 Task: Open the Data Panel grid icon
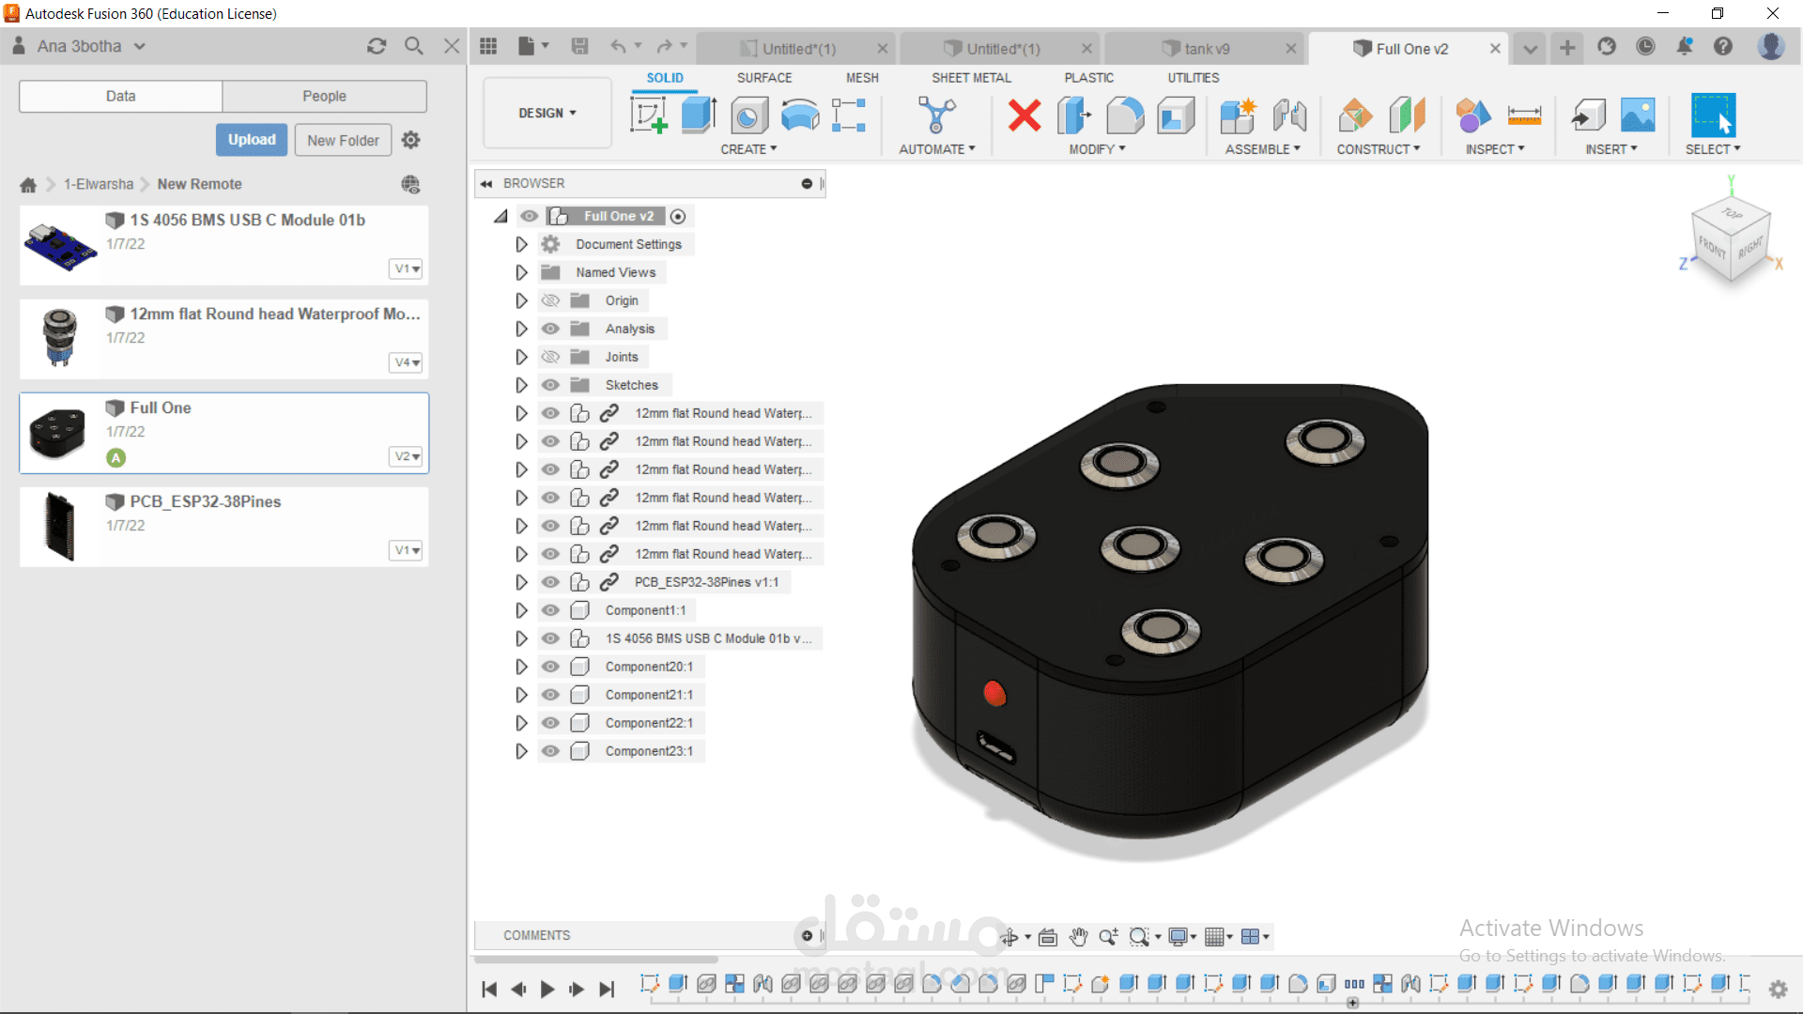(x=488, y=47)
